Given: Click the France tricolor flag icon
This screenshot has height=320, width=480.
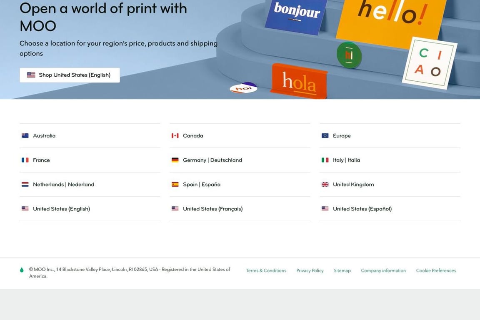Looking at the screenshot, I should 25,160.
